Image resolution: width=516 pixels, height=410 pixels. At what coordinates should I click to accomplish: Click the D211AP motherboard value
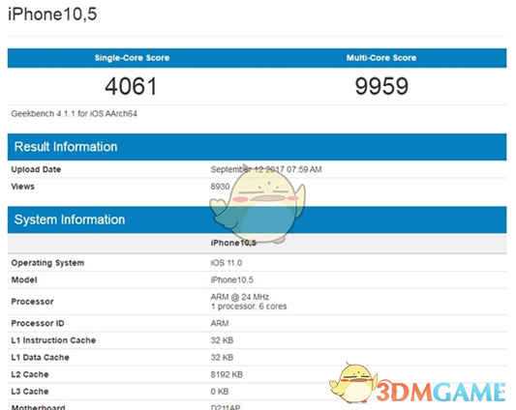[x=226, y=407]
